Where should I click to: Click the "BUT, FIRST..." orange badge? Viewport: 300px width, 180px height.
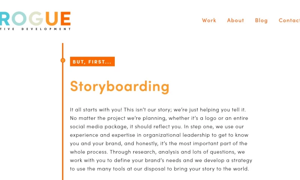point(92,61)
